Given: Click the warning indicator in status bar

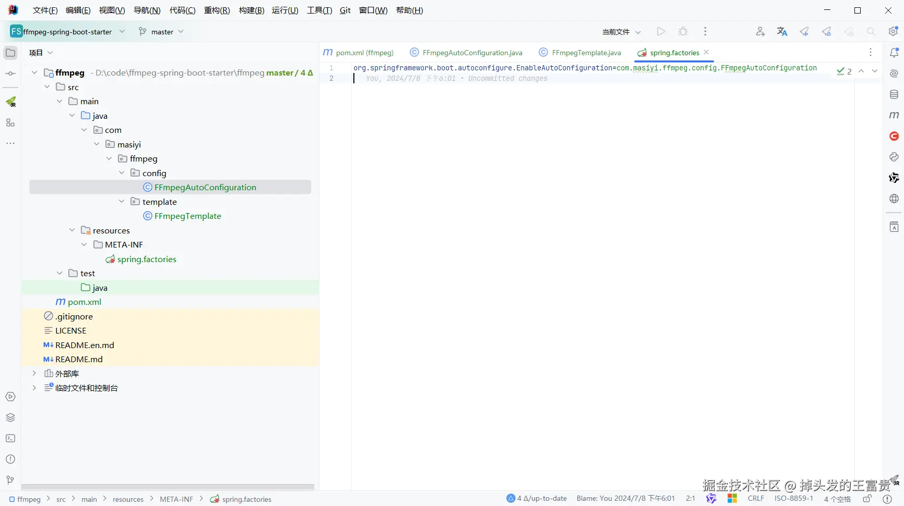Looking at the screenshot, I should (887, 499).
